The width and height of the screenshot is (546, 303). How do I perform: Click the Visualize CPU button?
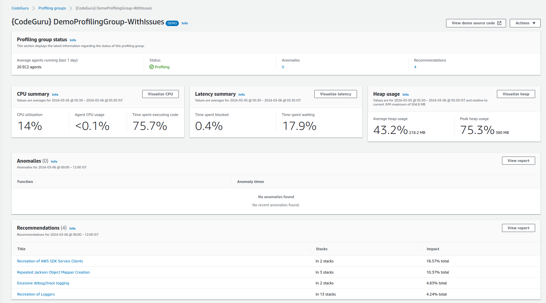coord(161,94)
